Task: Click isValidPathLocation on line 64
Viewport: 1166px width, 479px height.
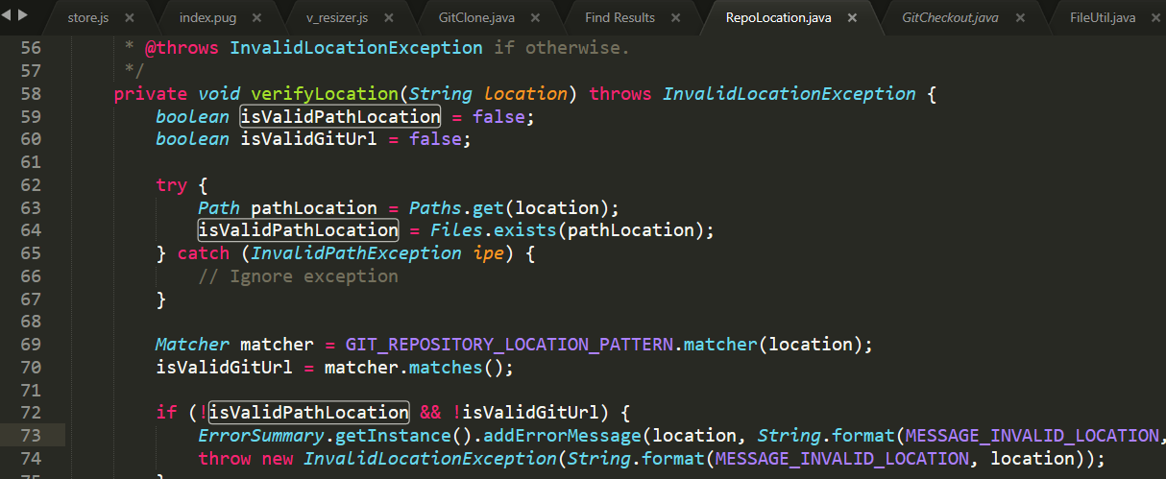Action: pyautogui.click(x=298, y=230)
